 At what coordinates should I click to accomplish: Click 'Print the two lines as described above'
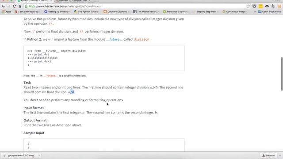click(53, 125)
